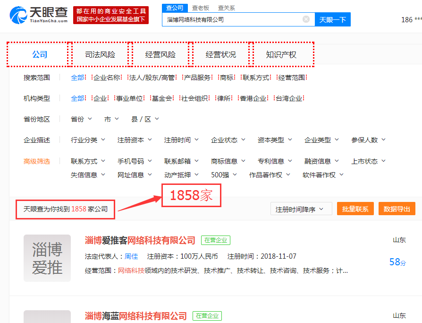422x323 pixels.
Task: Expand the 网址信息 dropdown
Action: tap(135, 175)
